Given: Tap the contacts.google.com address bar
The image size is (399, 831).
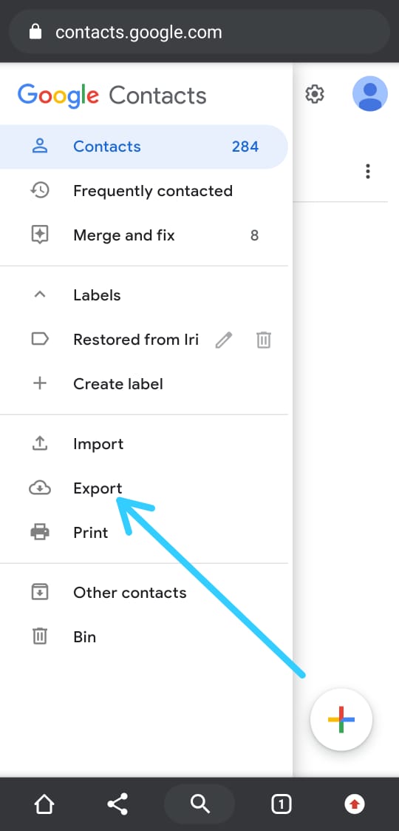Looking at the screenshot, I should pos(199,33).
